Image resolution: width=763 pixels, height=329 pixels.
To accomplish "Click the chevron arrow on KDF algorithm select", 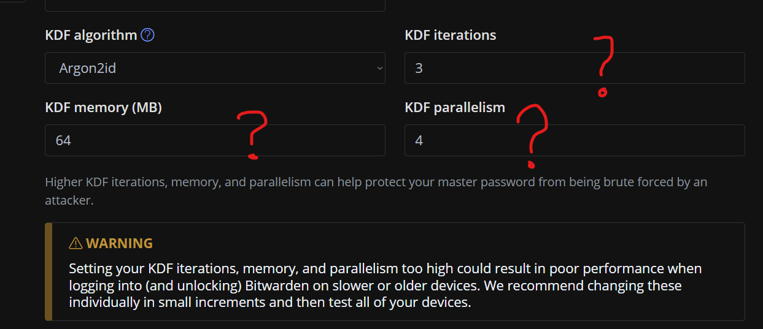I will [379, 68].
